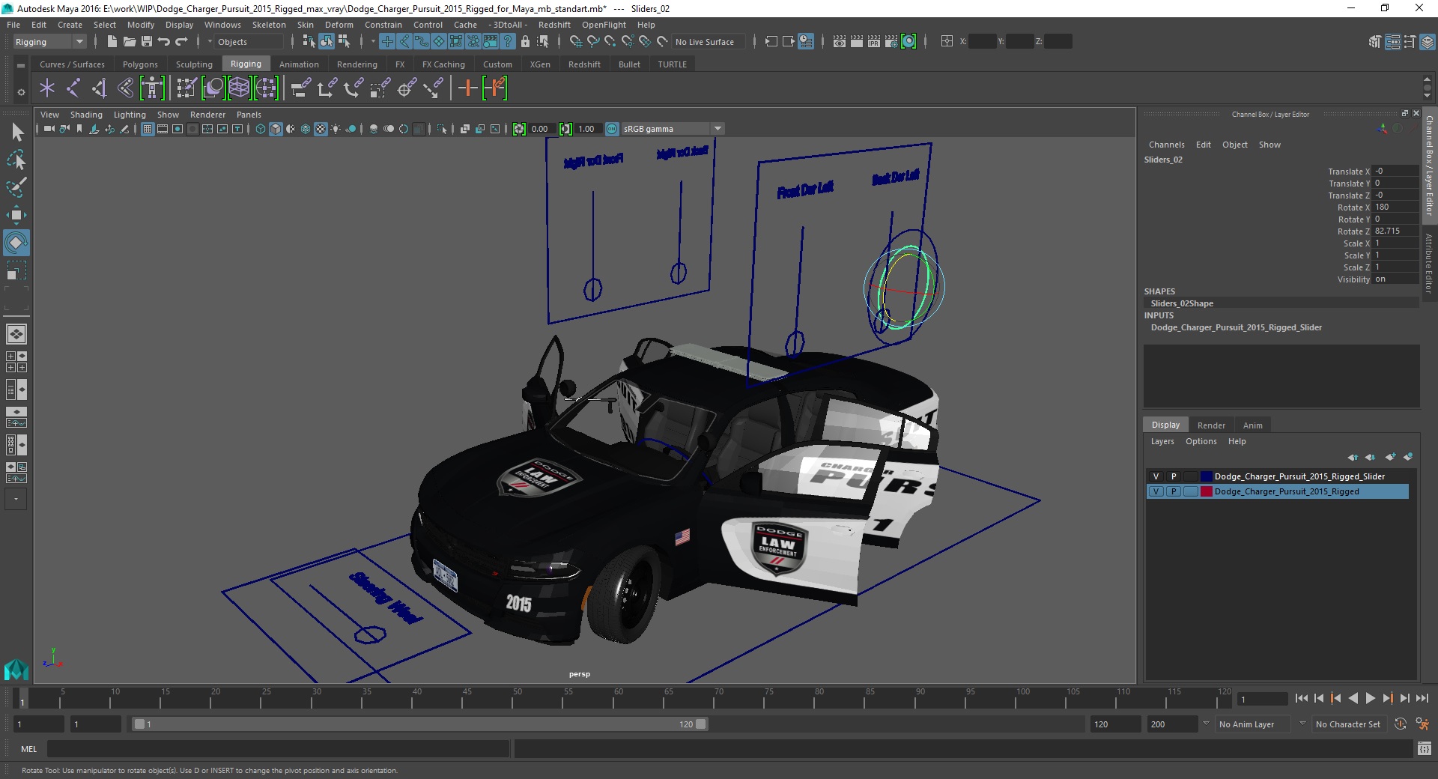
Task: Toggle playback P on selected Rigged layer
Action: 1174,491
